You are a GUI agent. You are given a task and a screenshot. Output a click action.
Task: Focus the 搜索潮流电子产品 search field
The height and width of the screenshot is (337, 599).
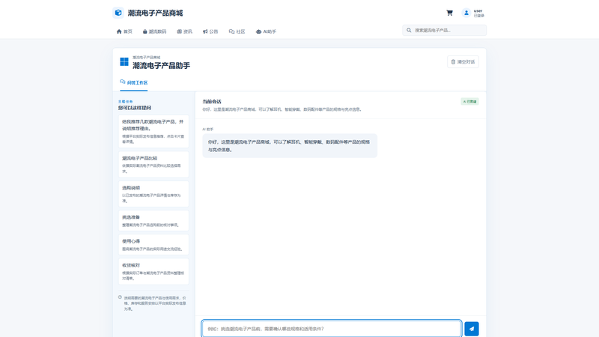pos(444,30)
